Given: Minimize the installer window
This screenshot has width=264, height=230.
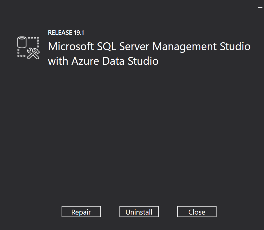Looking at the screenshot, I should click(x=260, y=7).
